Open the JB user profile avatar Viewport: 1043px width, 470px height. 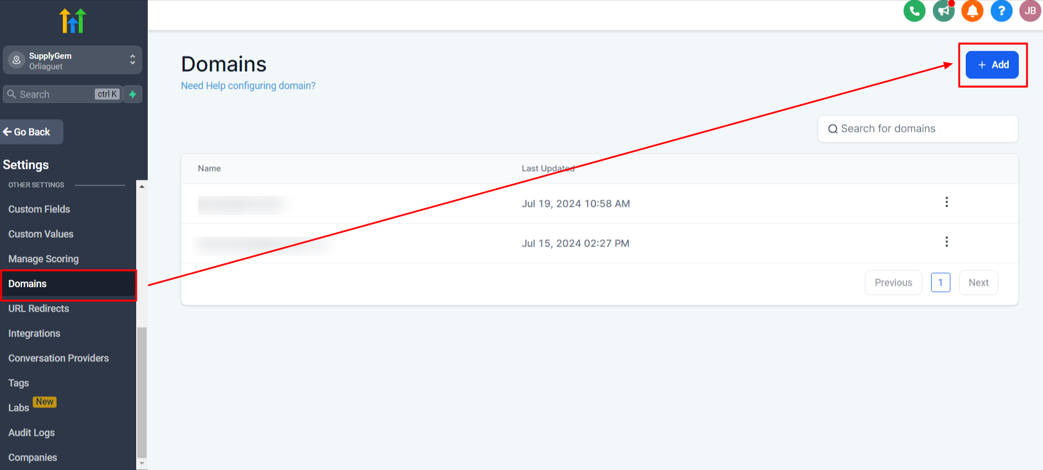tap(1030, 11)
